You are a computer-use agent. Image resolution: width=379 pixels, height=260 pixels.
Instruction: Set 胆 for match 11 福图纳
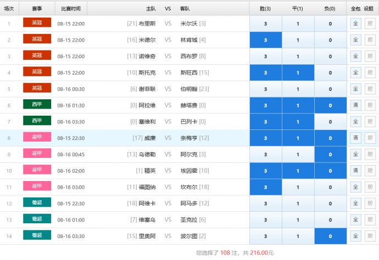pyautogui.click(x=370, y=187)
